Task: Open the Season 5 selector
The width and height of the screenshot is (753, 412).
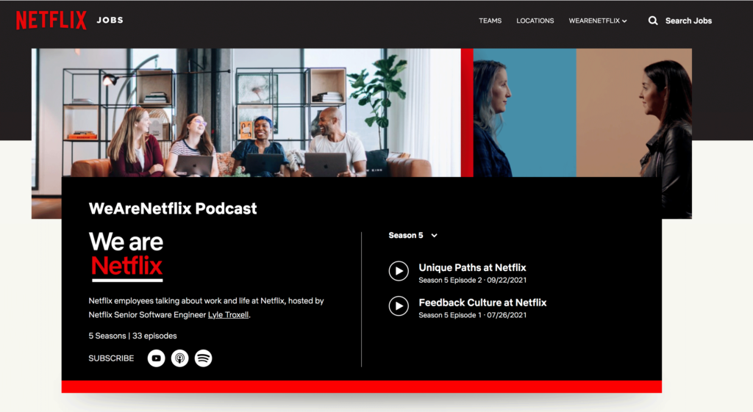Action: 406,236
